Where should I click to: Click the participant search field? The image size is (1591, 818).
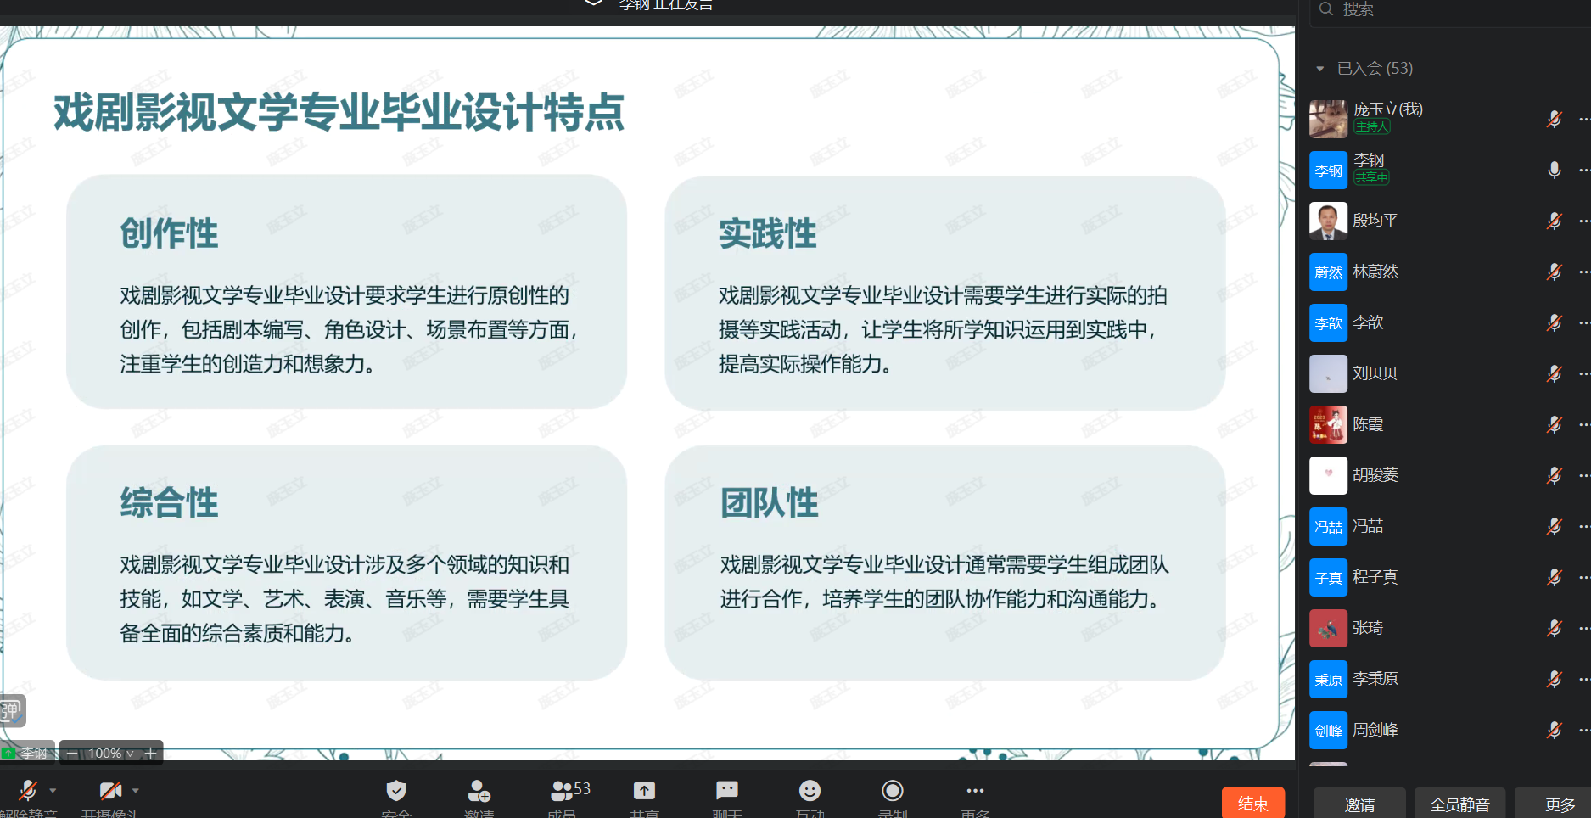click(x=1451, y=10)
